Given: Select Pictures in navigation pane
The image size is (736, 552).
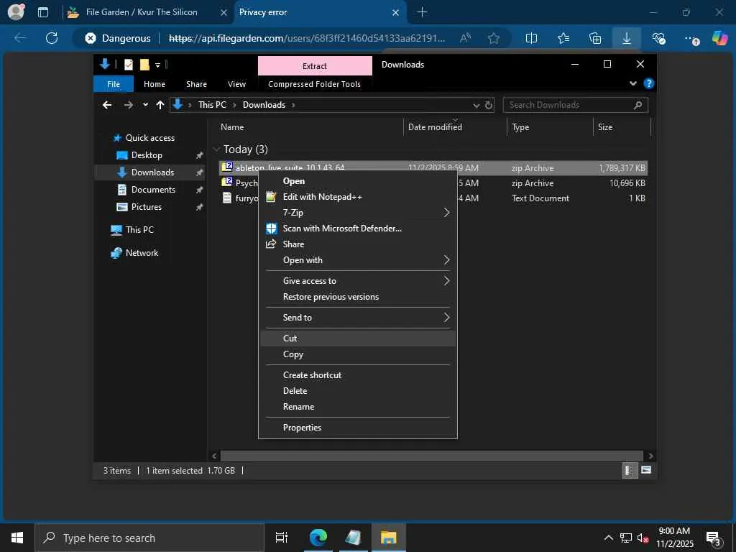Looking at the screenshot, I should (x=146, y=207).
